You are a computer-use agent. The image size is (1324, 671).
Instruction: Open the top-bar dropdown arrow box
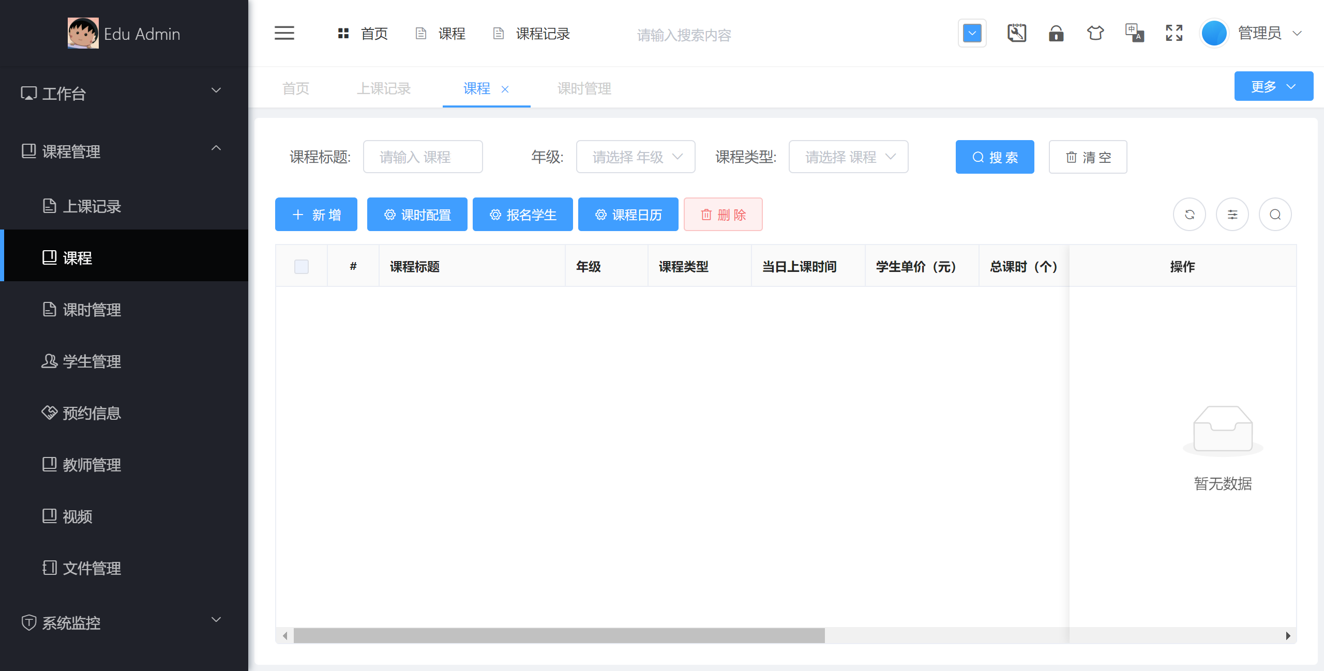[x=972, y=34]
